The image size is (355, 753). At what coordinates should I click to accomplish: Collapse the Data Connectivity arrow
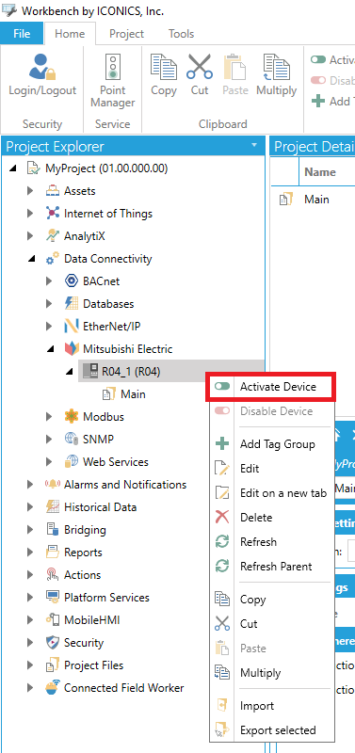32,259
